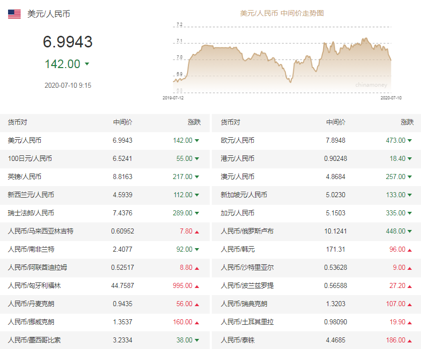Click the 美元/人民币 中间价走势图 chart title
421x349 pixels.
pyautogui.click(x=282, y=13)
